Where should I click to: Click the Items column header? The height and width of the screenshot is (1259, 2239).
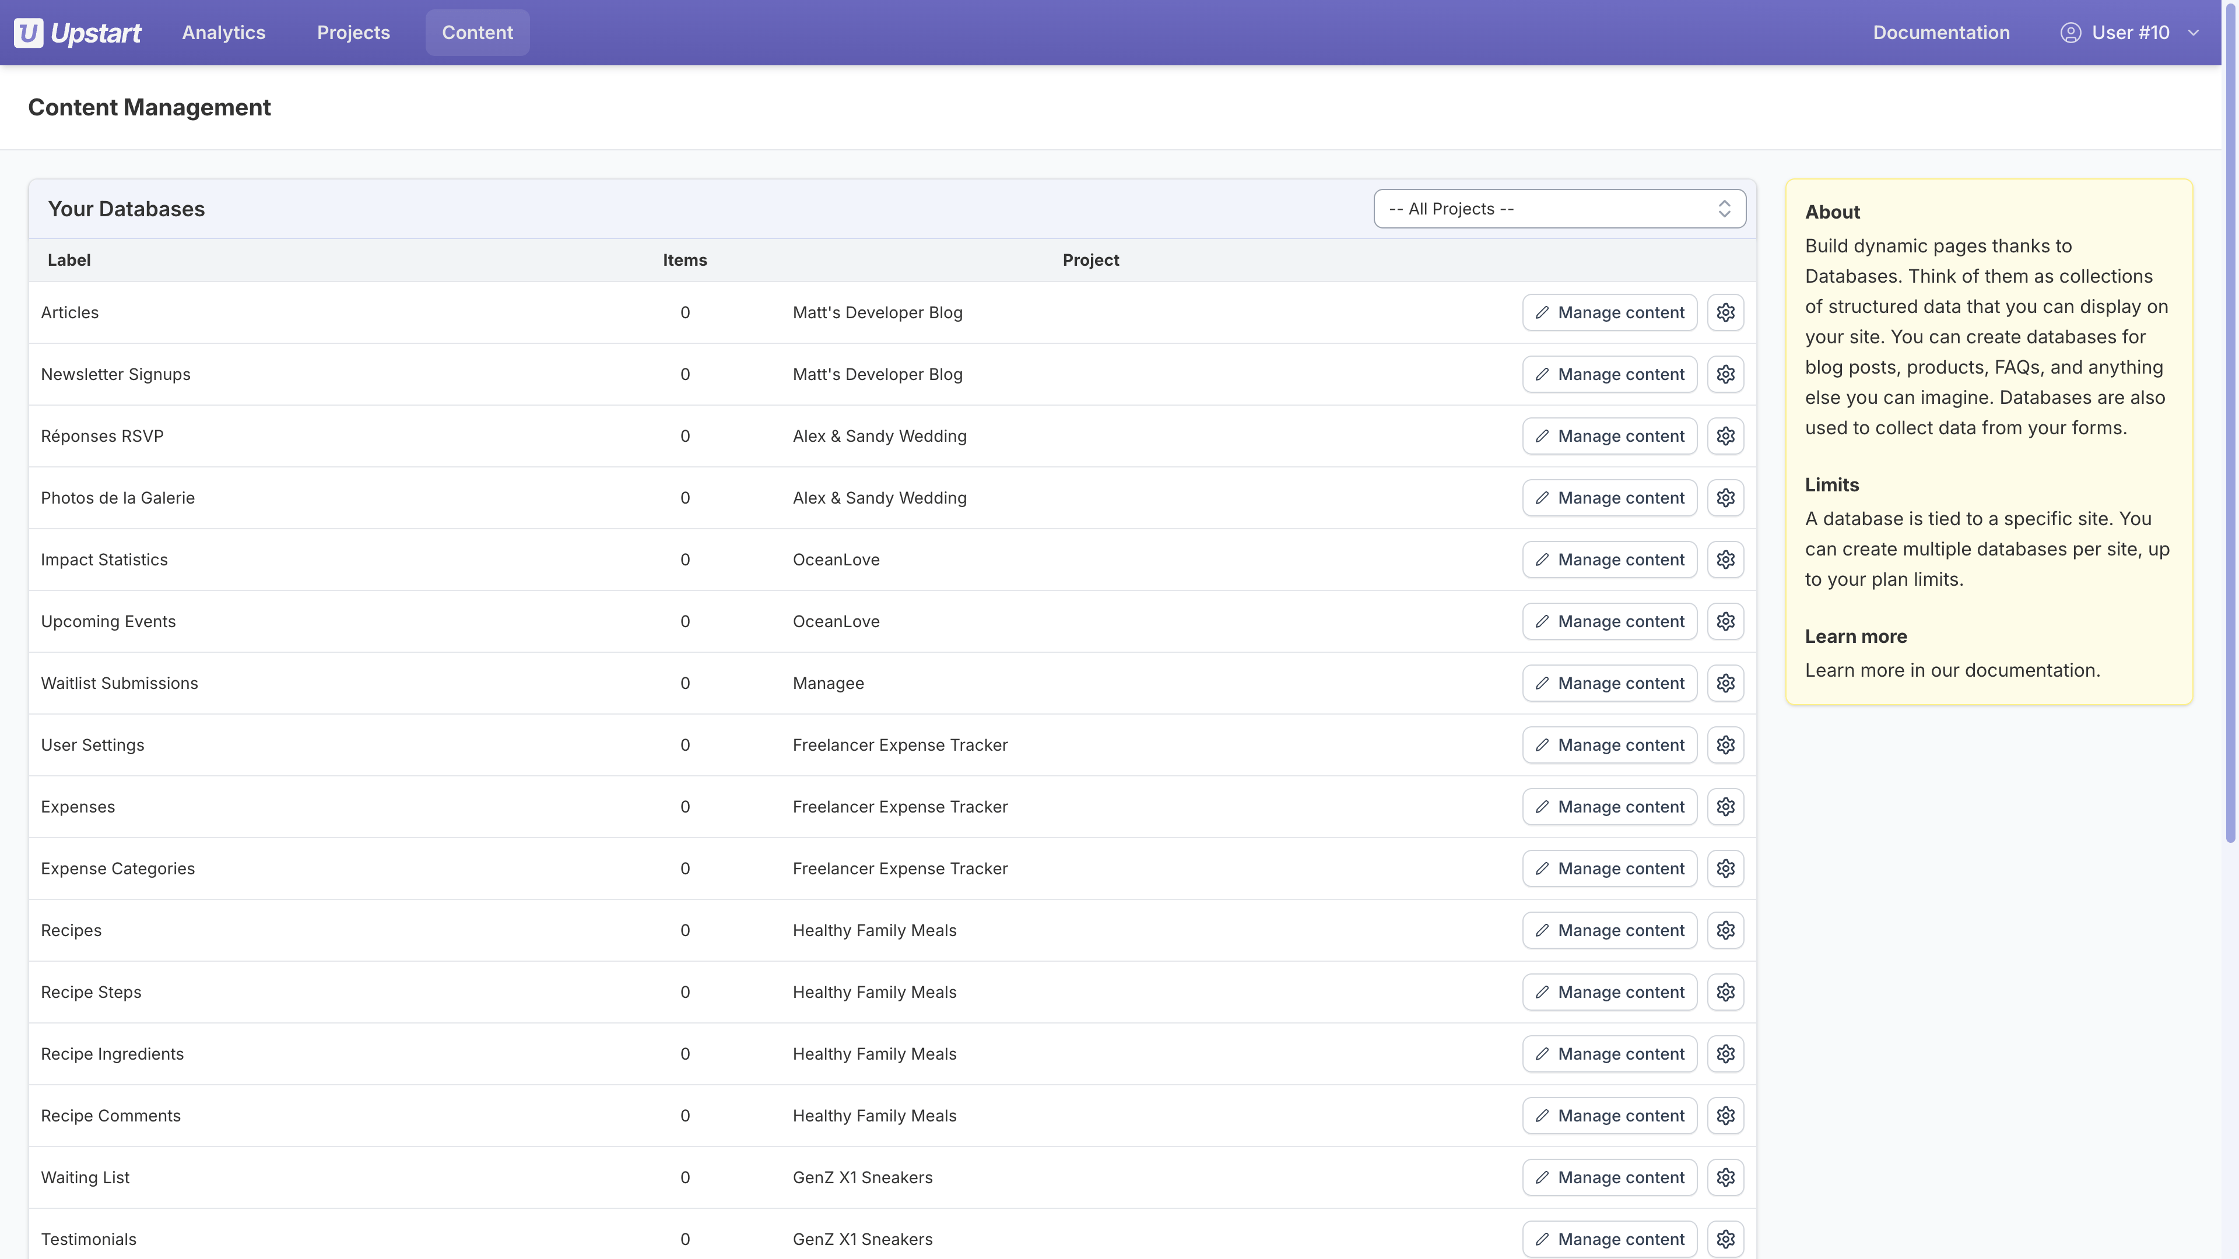coord(685,260)
